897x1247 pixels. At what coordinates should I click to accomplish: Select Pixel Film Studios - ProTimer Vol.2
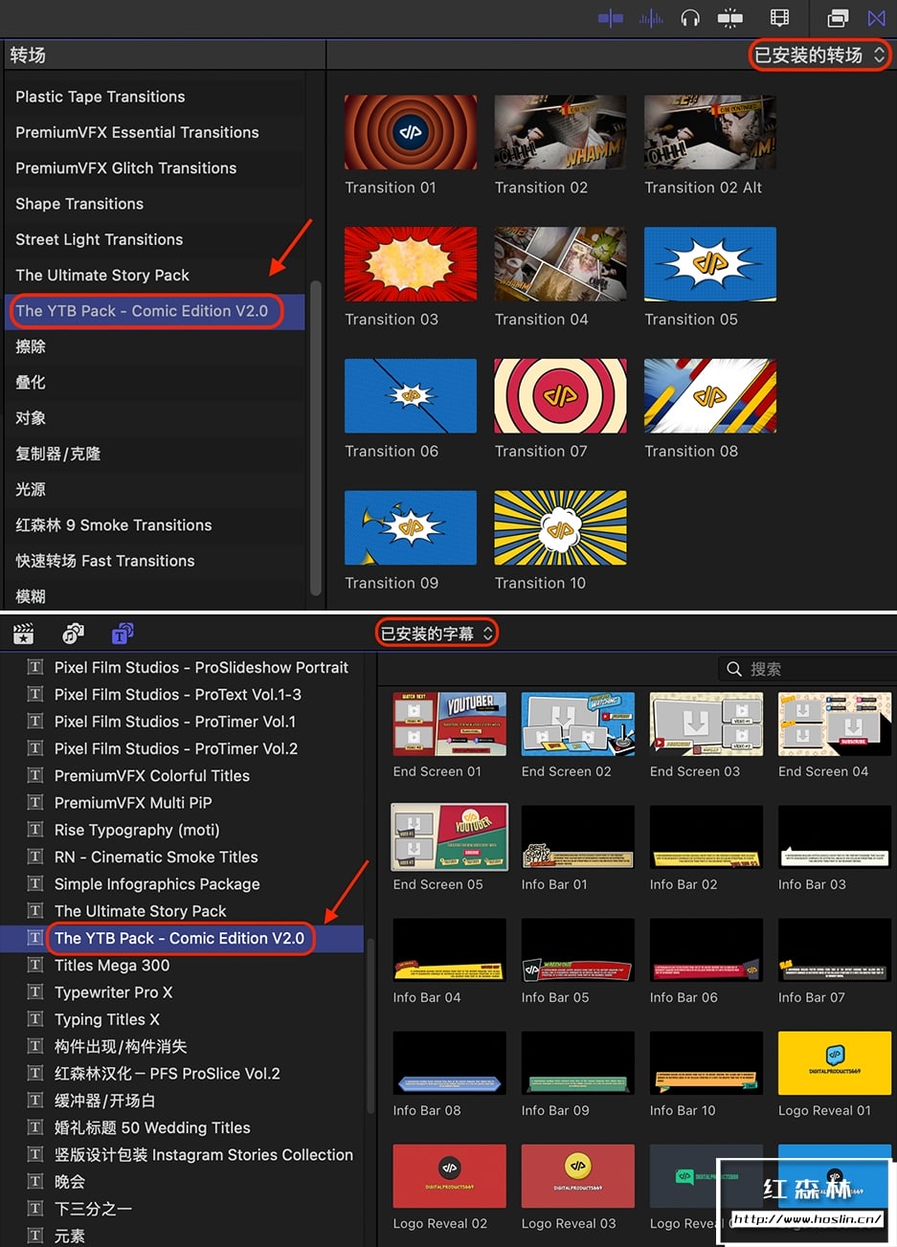coord(176,748)
